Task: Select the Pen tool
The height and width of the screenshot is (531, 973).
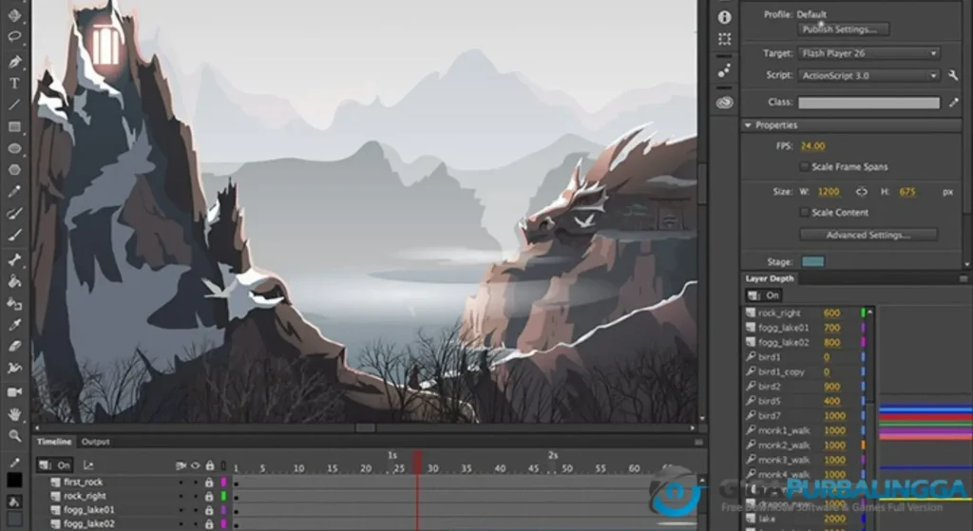Action: (x=13, y=61)
